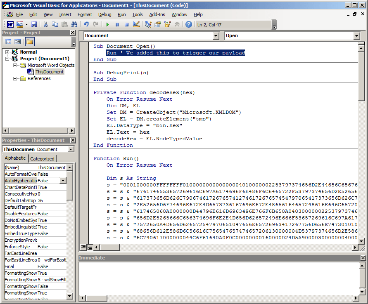Click the 'Function Run()' code line
Screen dimensions: 368x304
tap(116, 158)
